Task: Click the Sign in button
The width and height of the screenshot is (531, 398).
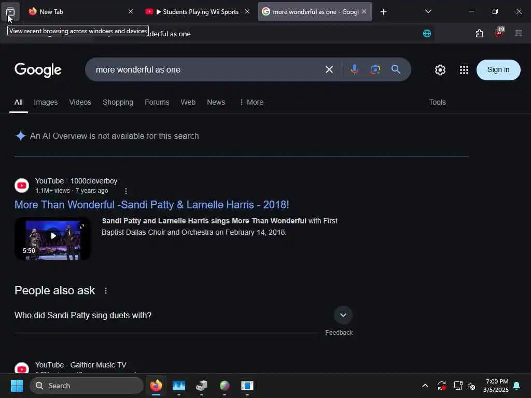Action: [498, 70]
